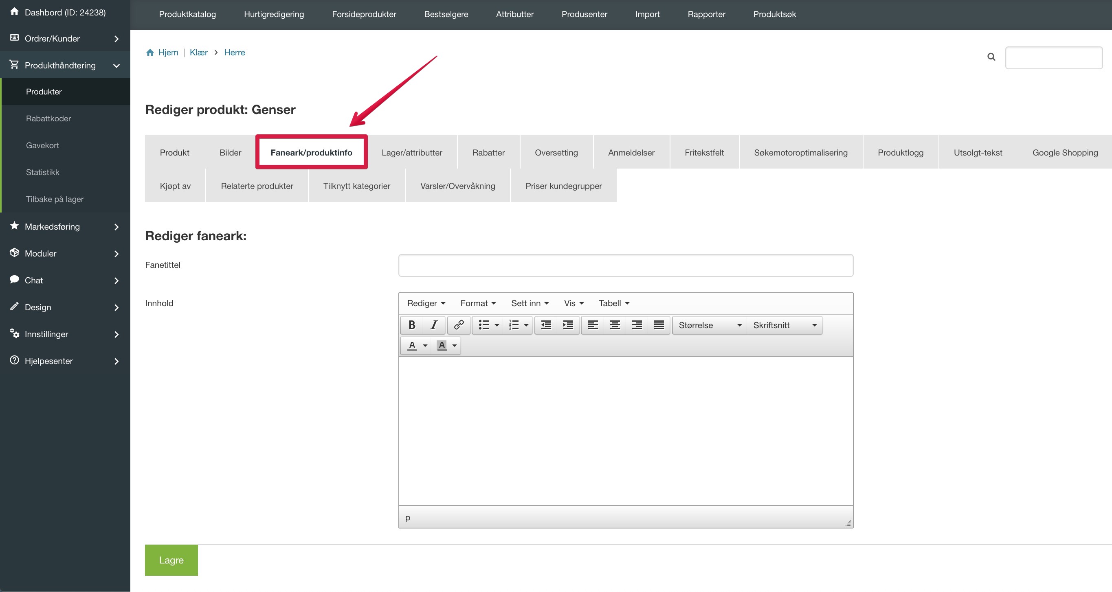
Task: Align text right in editor
Action: coord(637,325)
